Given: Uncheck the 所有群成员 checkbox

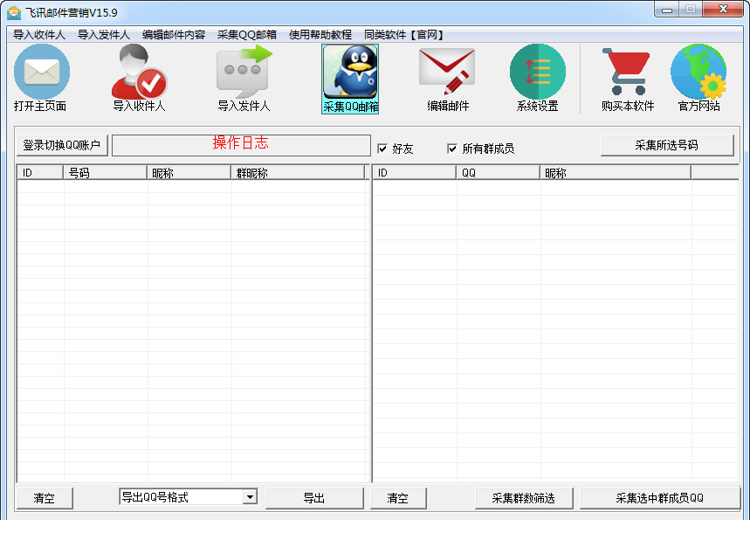Looking at the screenshot, I should click(x=452, y=149).
